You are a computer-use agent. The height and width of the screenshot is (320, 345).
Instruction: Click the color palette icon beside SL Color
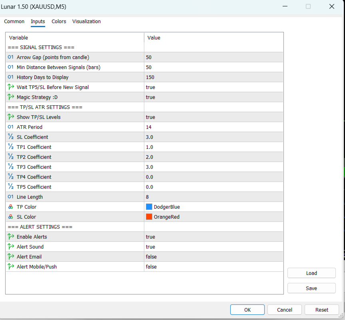tap(10, 217)
